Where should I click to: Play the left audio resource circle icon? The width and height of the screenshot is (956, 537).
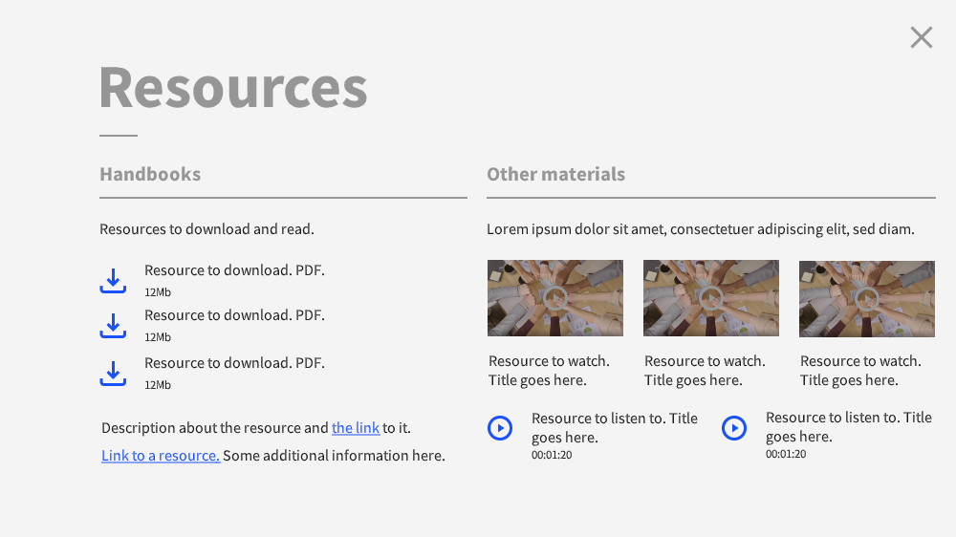pos(500,428)
